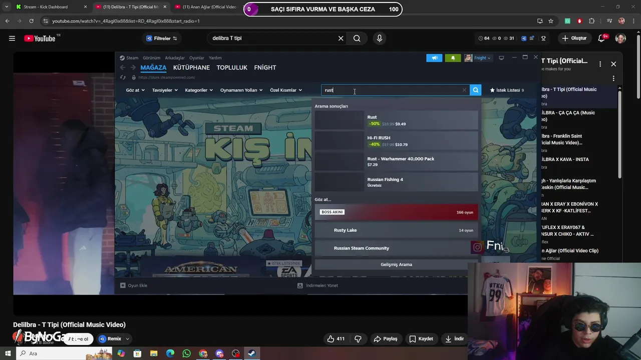Click Gelişmiş Arama button

coord(396,264)
